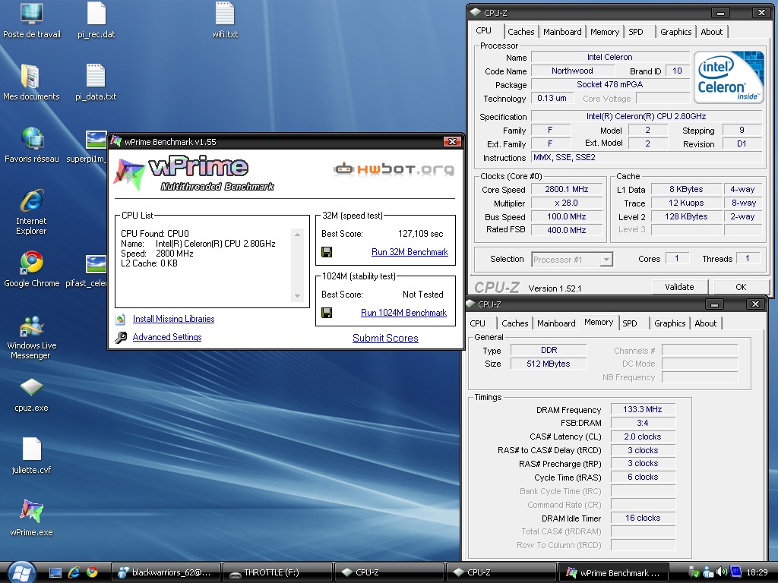Launch wPrime.exe desktop icon
Image resolution: width=778 pixels, height=583 pixels.
tap(31, 518)
